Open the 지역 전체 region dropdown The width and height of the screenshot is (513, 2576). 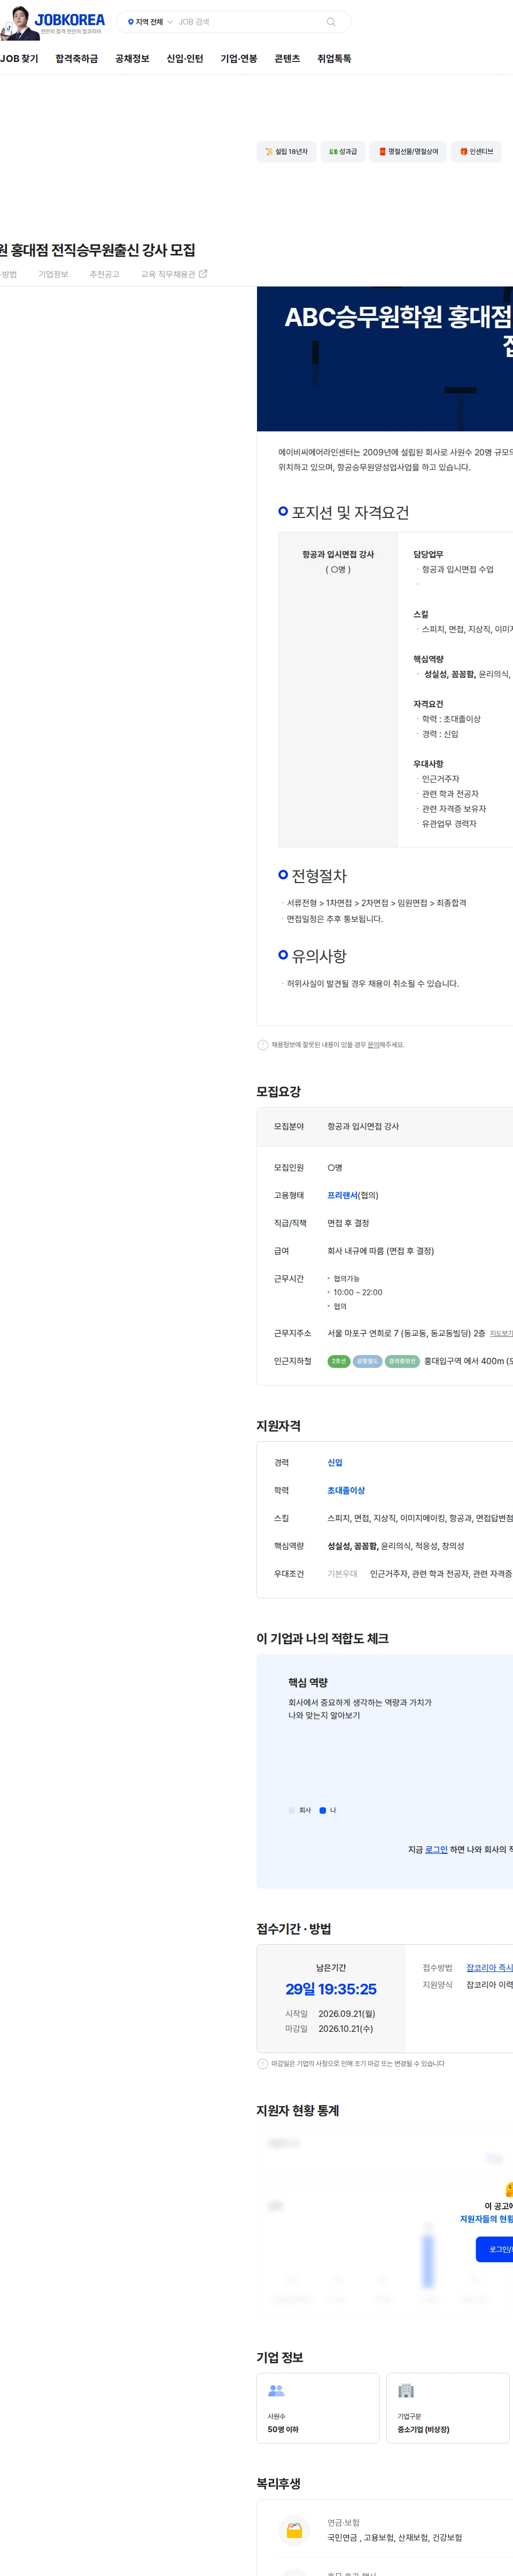(x=150, y=22)
